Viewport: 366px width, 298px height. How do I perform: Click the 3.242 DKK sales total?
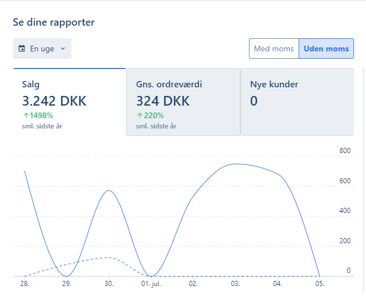[54, 101]
